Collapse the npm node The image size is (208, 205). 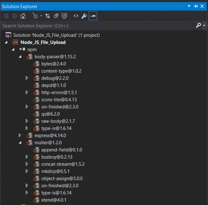point(13,50)
